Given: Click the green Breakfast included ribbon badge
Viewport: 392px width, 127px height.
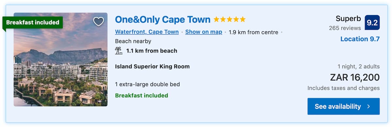Looking at the screenshot, I should click(x=32, y=23).
